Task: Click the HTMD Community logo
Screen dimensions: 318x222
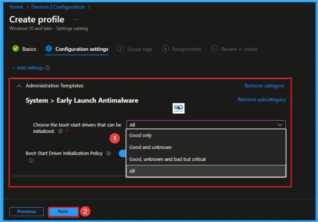Action: click(179, 108)
